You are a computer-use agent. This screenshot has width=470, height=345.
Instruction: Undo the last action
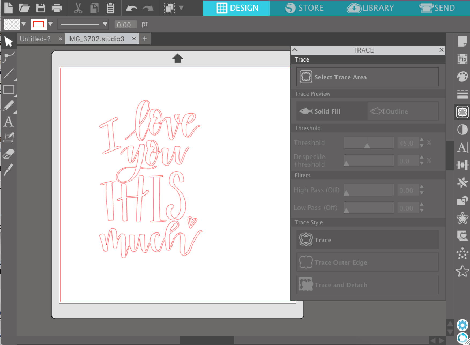tap(131, 8)
